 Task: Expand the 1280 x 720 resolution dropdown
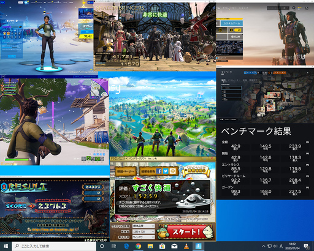144,231
